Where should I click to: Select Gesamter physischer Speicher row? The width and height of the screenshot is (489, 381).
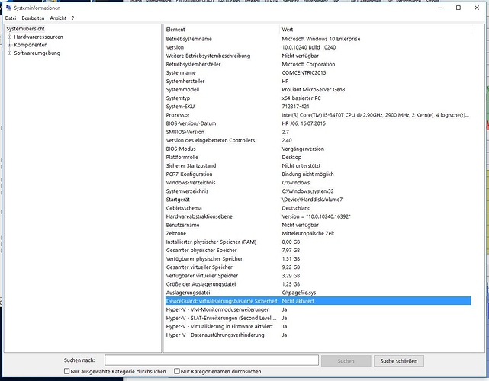coord(318,250)
